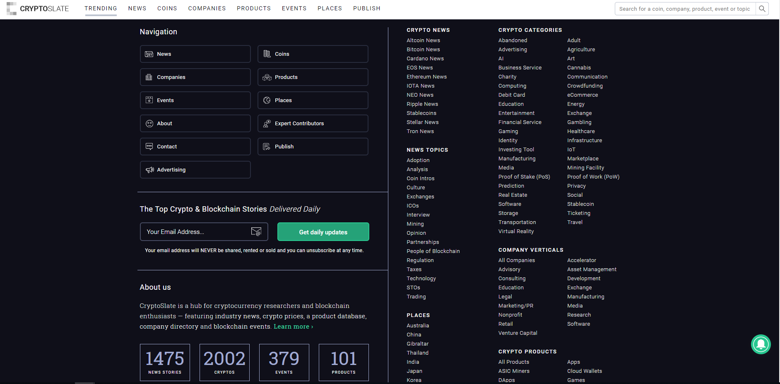
Task: Open Regulation news topic
Action: [x=420, y=260]
